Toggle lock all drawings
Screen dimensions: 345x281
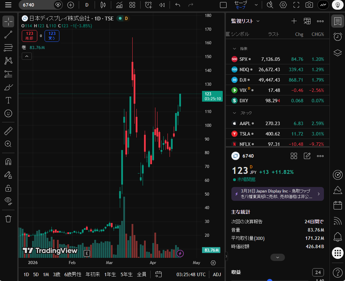pos(8,188)
